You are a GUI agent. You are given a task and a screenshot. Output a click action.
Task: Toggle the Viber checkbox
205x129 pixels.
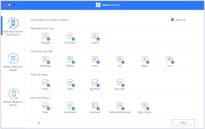pos(98,62)
